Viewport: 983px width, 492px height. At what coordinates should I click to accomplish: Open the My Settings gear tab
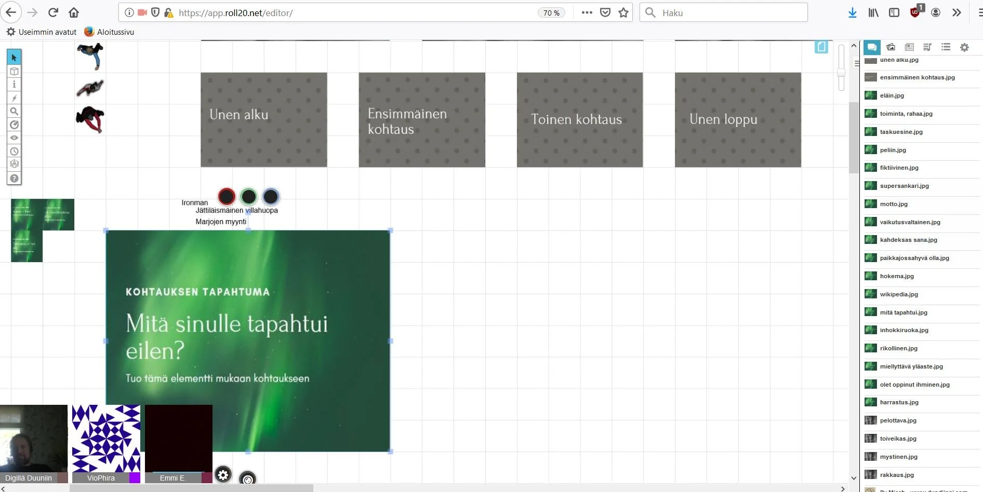tap(964, 47)
